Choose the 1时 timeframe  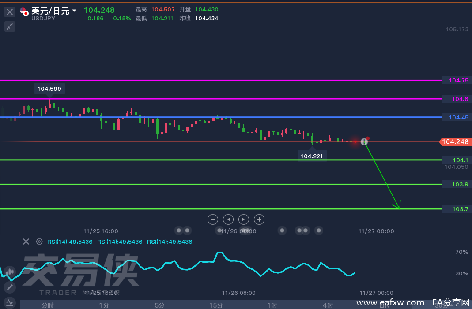coord(272,305)
